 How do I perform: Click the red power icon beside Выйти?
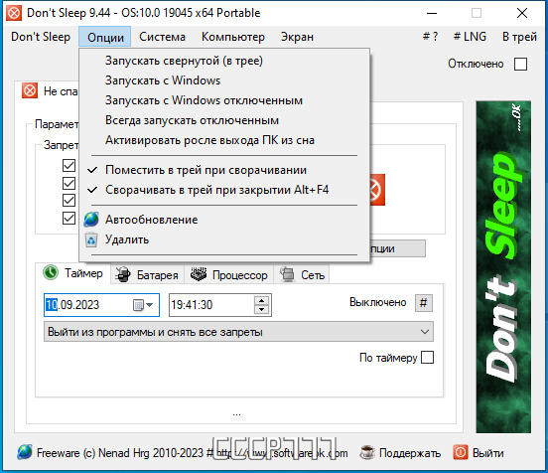tap(461, 452)
